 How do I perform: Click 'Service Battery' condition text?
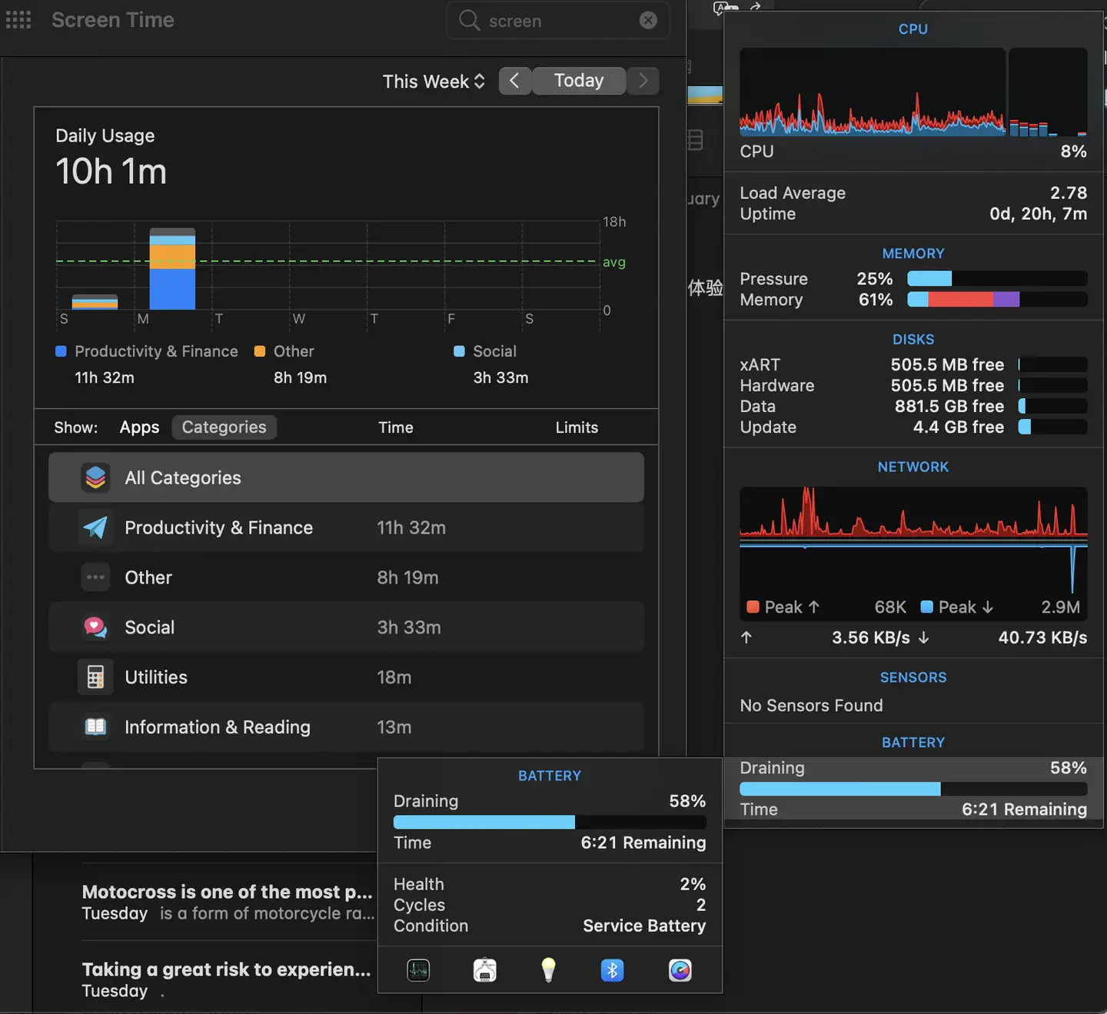[x=644, y=926]
